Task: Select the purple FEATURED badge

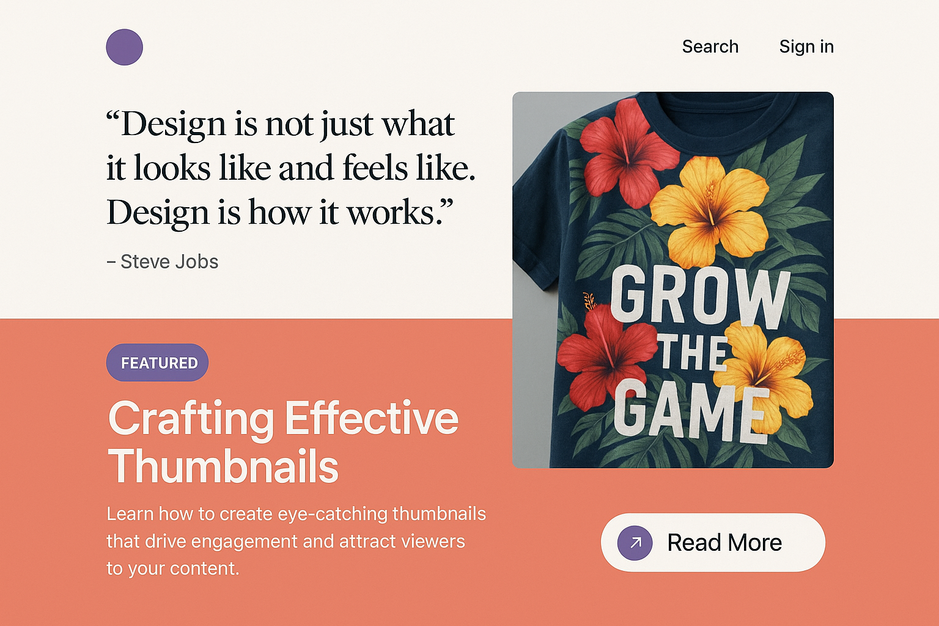Action: [x=158, y=363]
